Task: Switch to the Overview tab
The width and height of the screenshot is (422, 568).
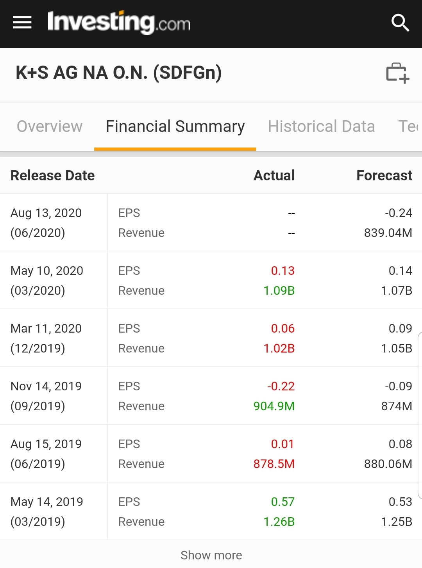Action: (x=50, y=126)
